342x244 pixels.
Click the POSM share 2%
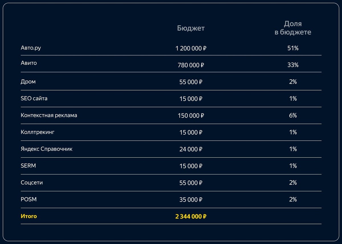coord(293,200)
